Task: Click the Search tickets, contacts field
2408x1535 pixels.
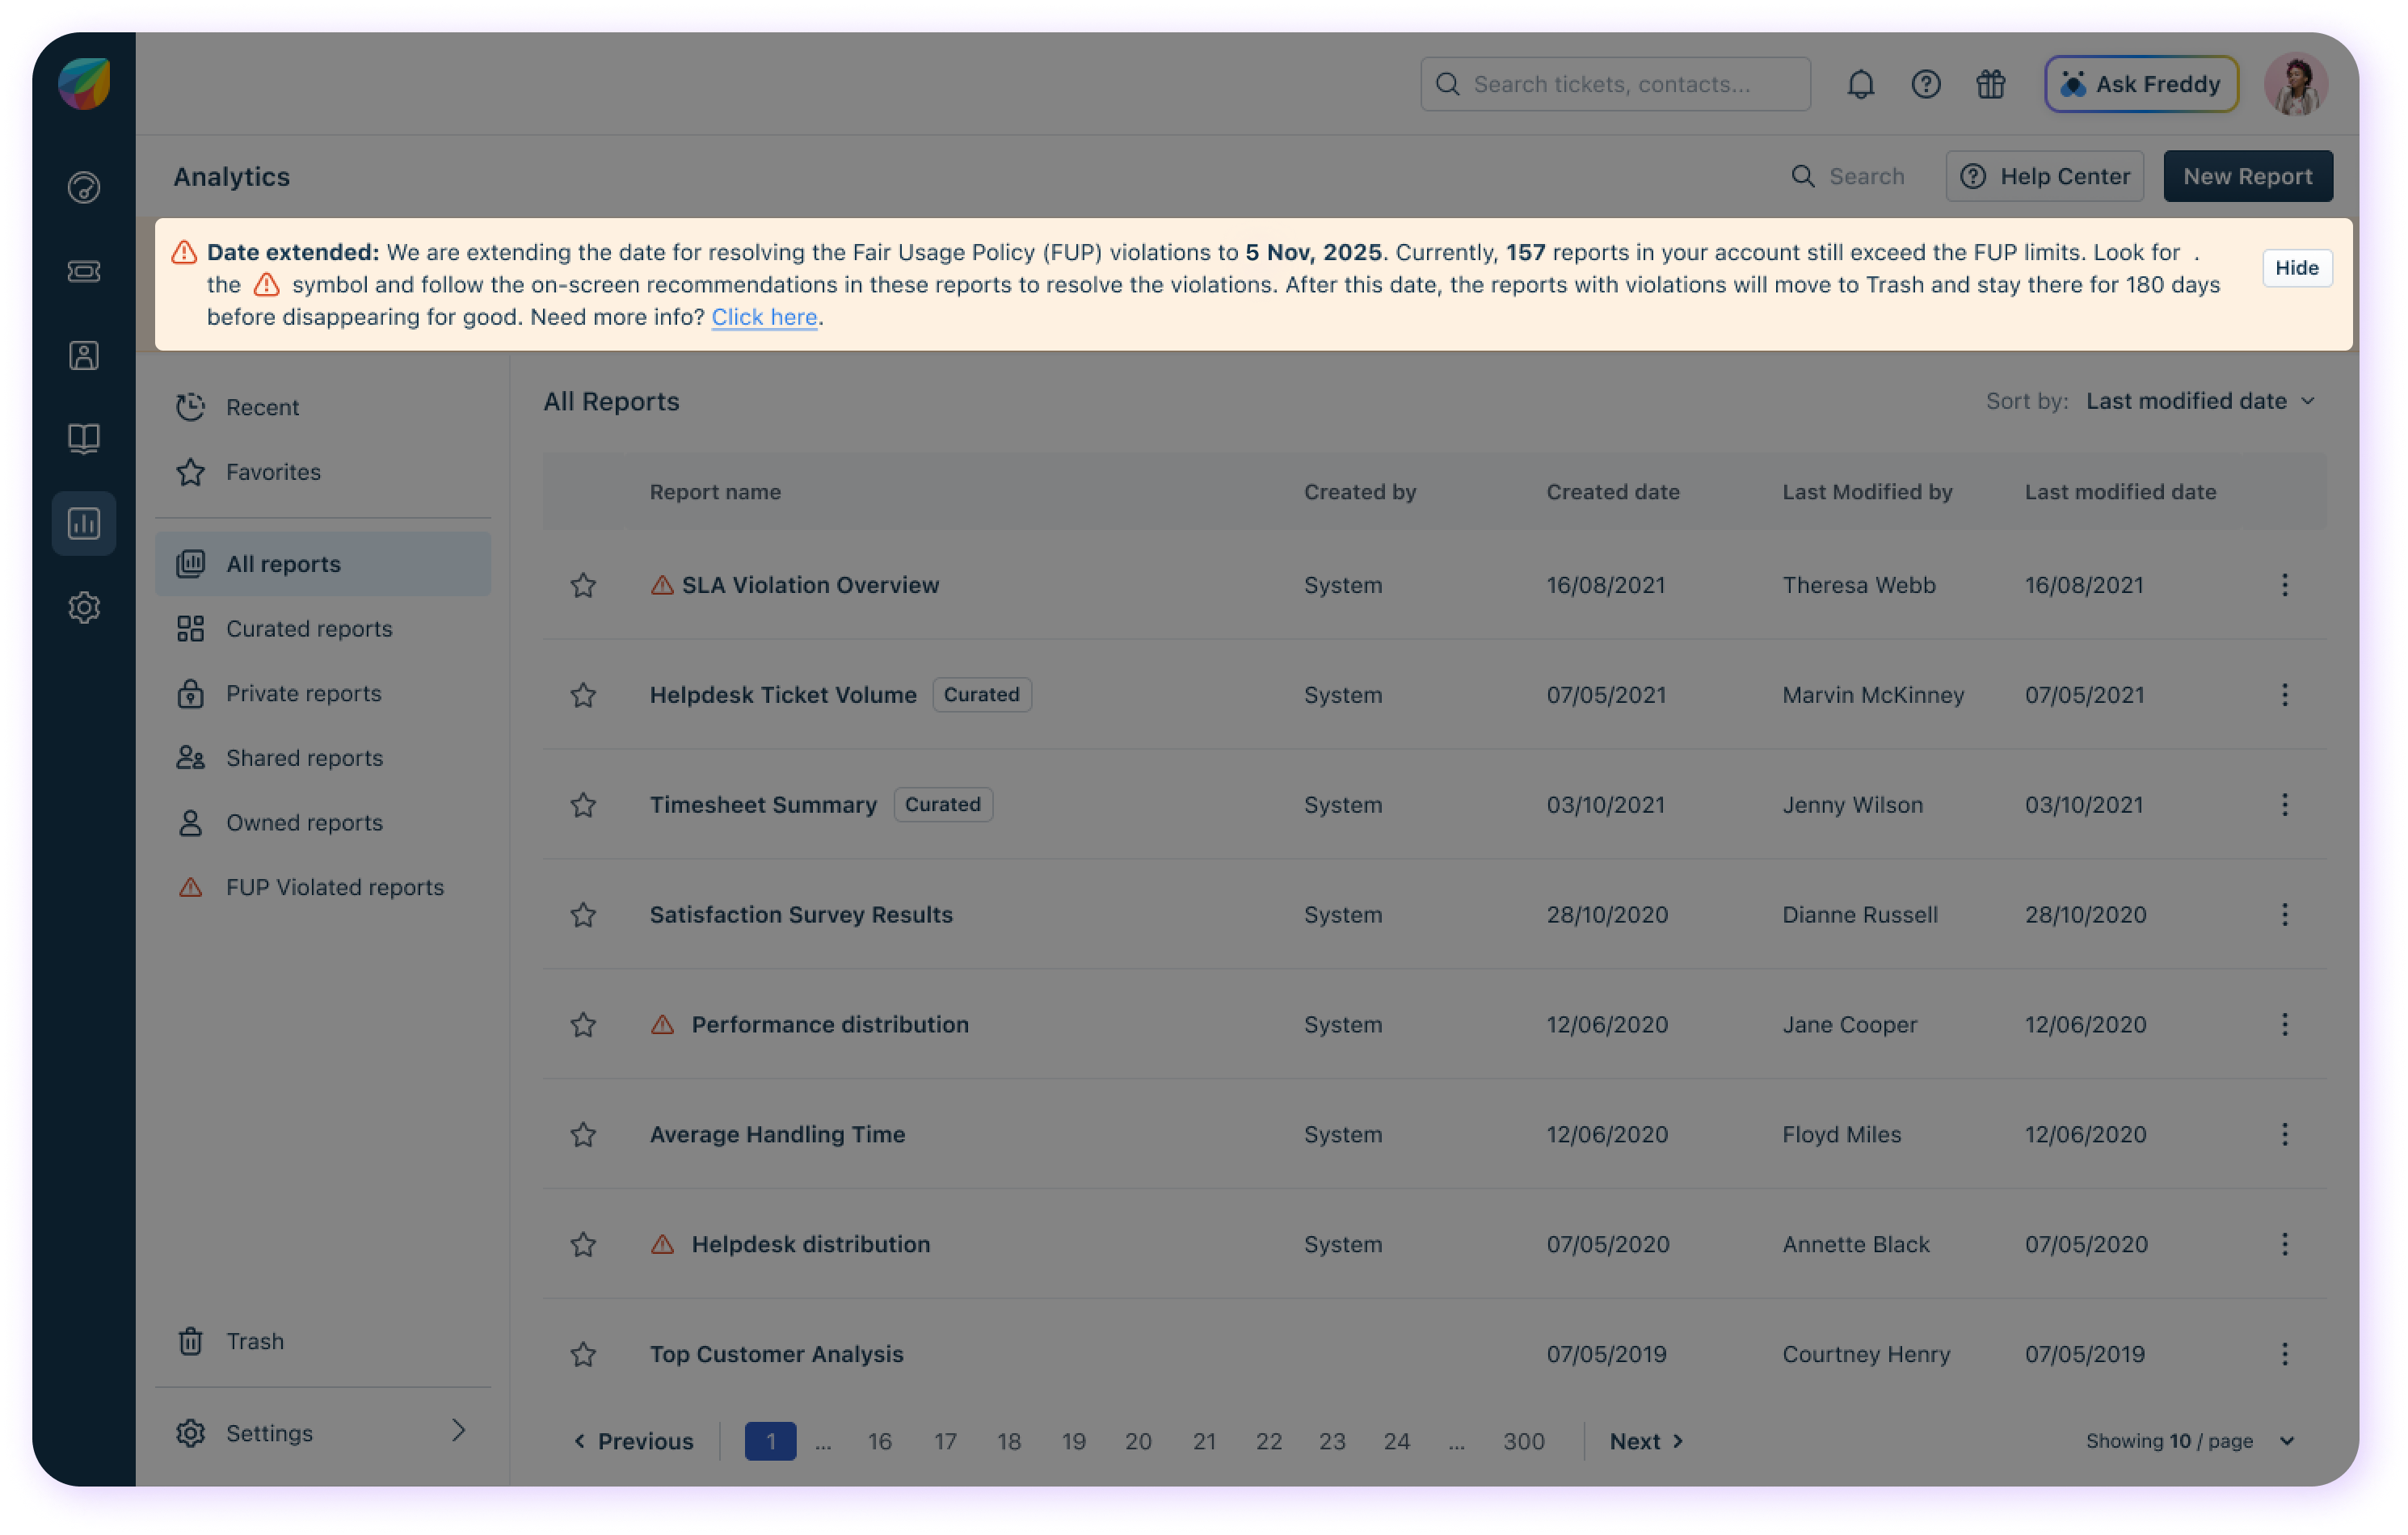Action: [x=1615, y=84]
